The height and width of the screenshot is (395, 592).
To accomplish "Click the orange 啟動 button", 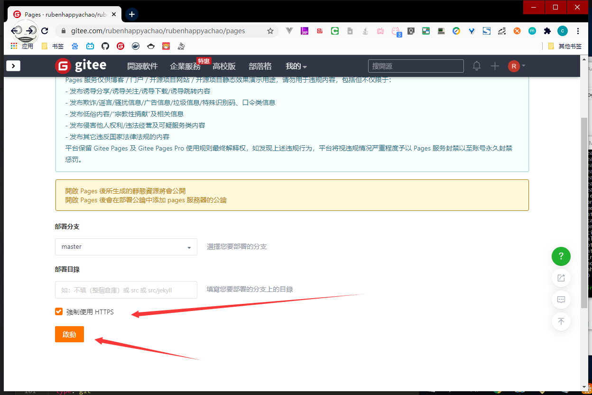I will [x=69, y=334].
